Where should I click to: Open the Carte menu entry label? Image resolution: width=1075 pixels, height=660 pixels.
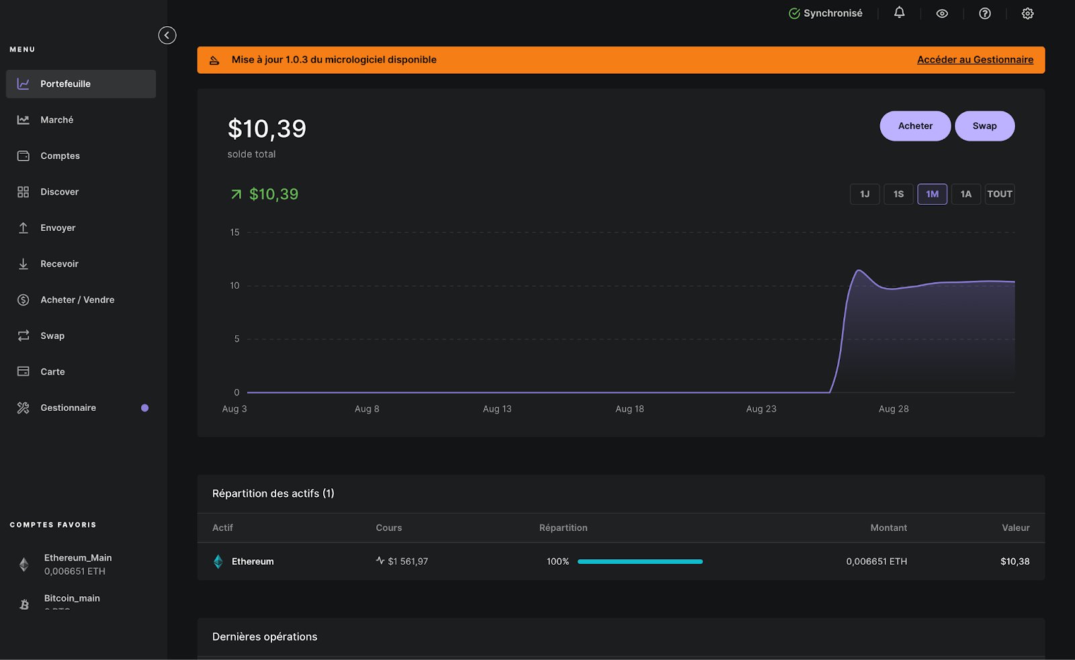[x=52, y=372]
